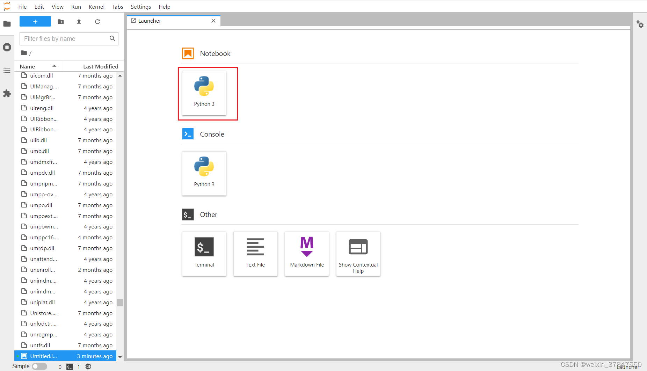Toggle Simple interface mode switch
The image size is (647, 371).
(x=39, y=366)
